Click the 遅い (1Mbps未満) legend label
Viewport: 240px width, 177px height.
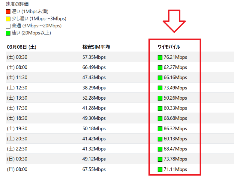click(30, 11)
